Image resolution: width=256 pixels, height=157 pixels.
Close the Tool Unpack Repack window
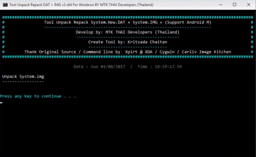coord(248,5)
